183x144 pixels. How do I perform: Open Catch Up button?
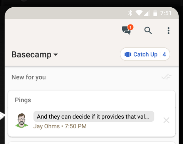pyautogui.click(x=145, y=54)
